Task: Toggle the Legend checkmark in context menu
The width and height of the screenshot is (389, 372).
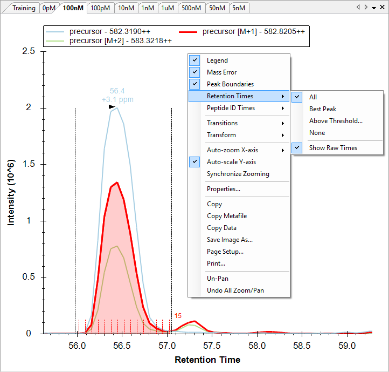Action: pyautogui.click(x=217, y=60)
